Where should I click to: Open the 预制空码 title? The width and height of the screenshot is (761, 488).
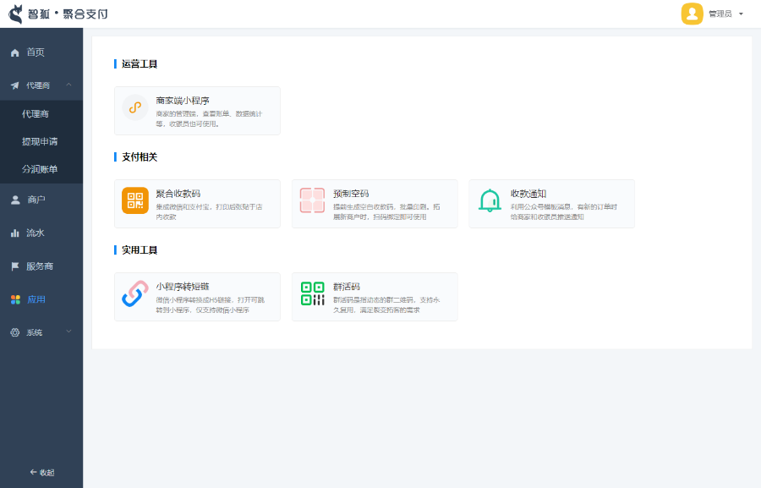coord(351,194)
